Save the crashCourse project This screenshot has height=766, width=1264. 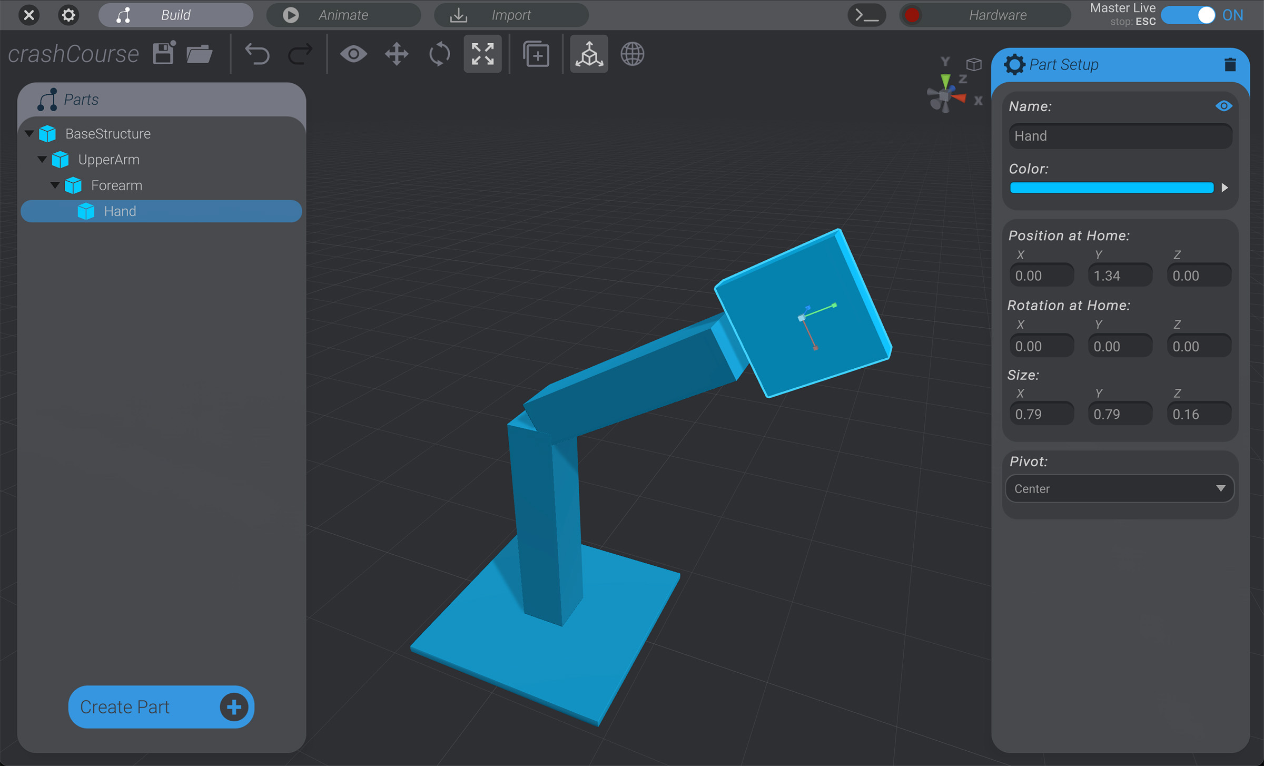(163, 53)
